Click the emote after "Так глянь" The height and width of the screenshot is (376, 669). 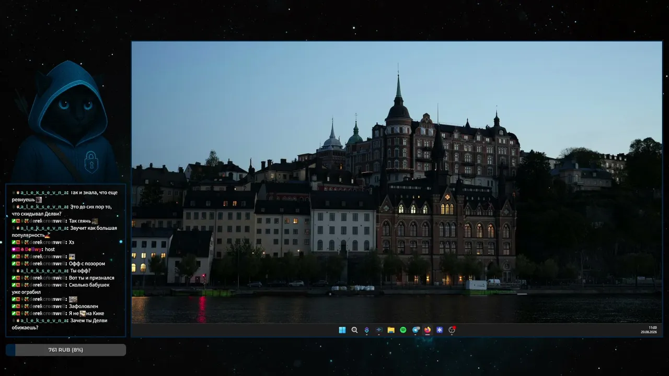[95, 221]
